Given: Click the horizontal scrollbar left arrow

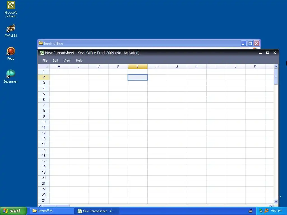Looking at the screenshot, I should [x=40, y=206].
